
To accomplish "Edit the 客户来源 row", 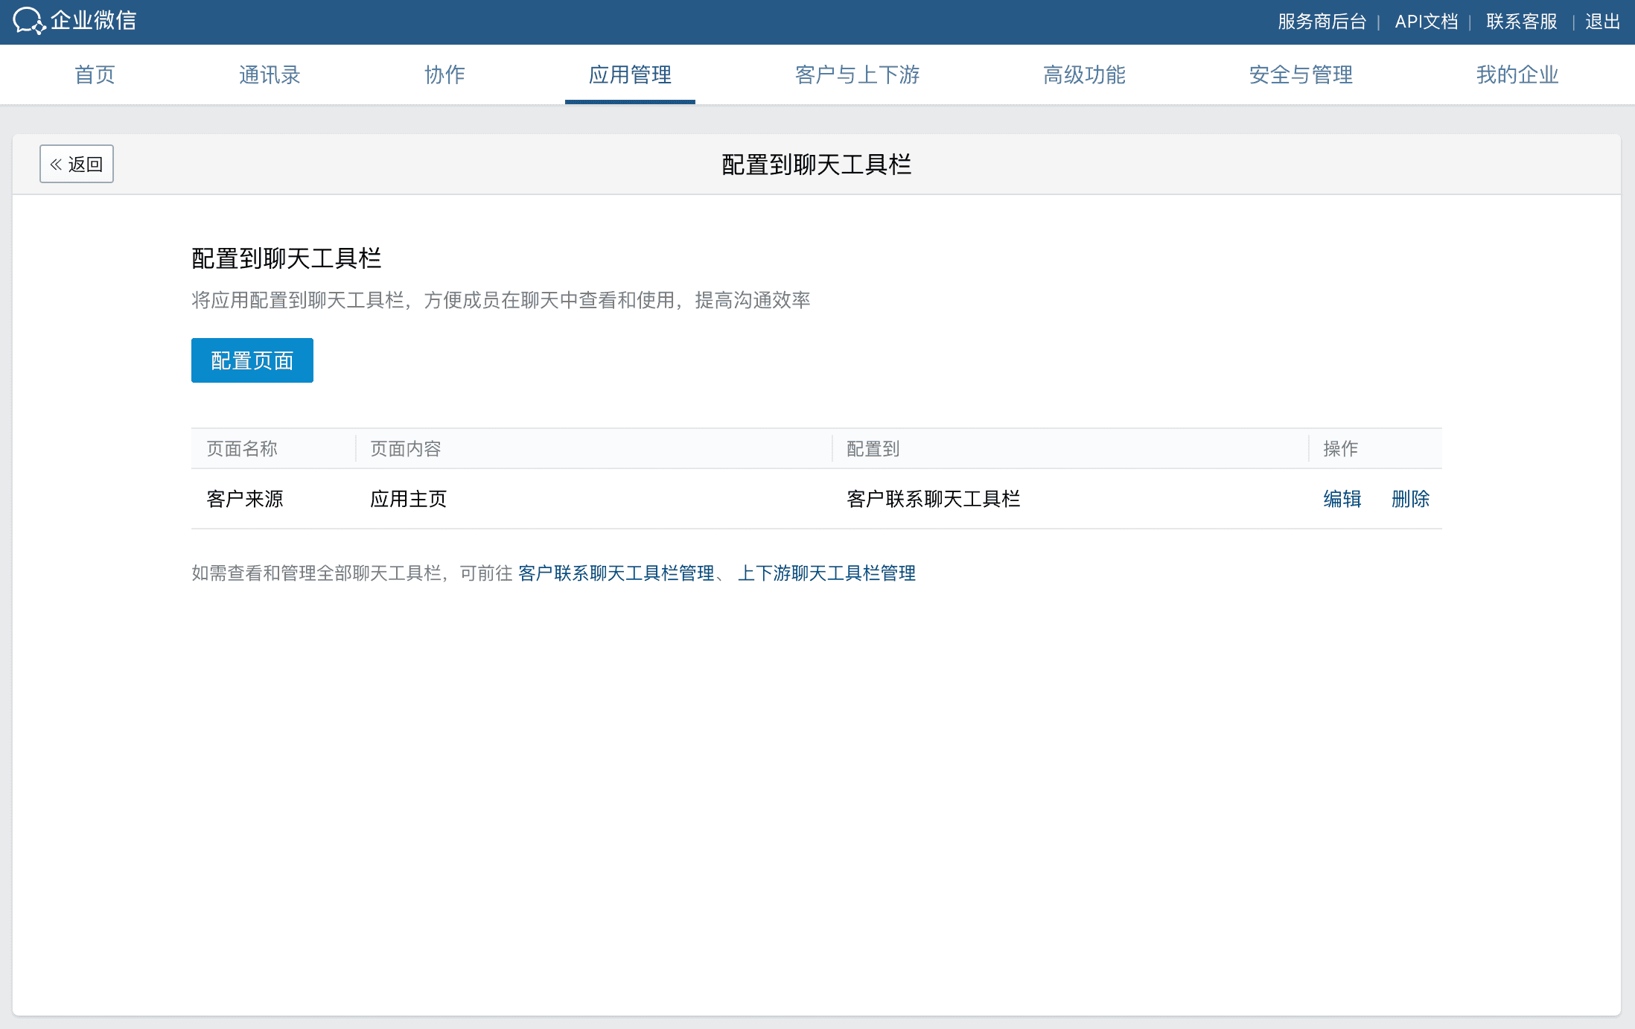I will 1342,499.
